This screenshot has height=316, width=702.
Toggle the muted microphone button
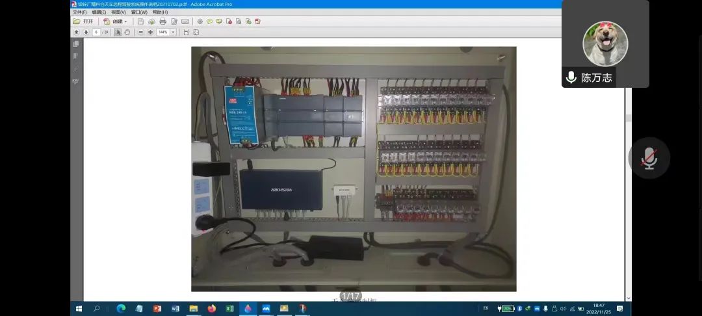pyautogui.click(x=649, y=158)
